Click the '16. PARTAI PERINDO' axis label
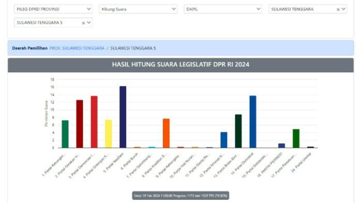362x203 pixels. coord(270,165)
